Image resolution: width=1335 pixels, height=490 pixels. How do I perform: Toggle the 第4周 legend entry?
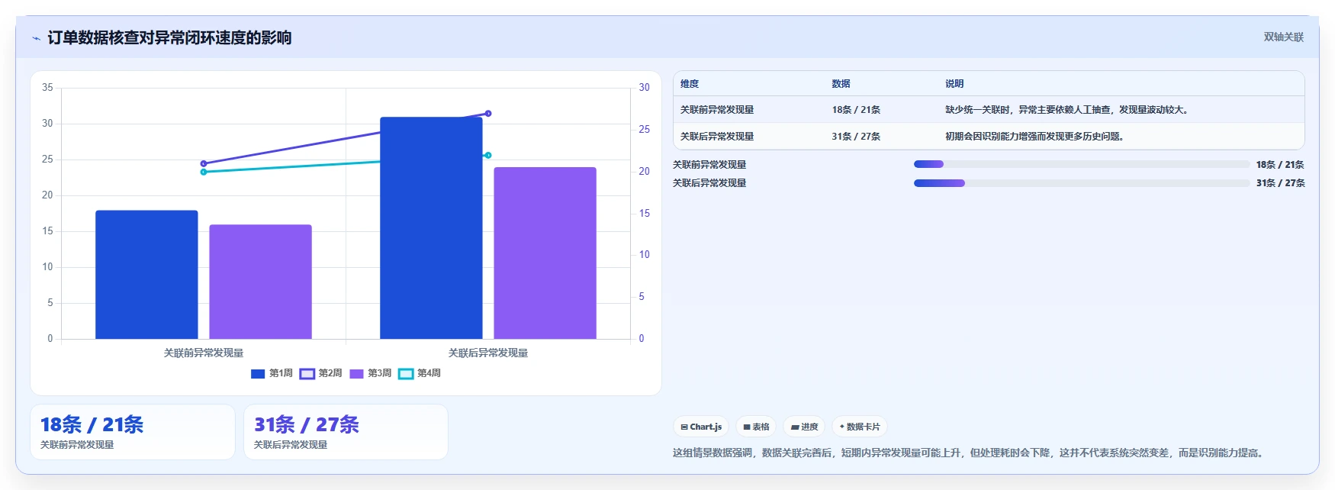point(420,373)
